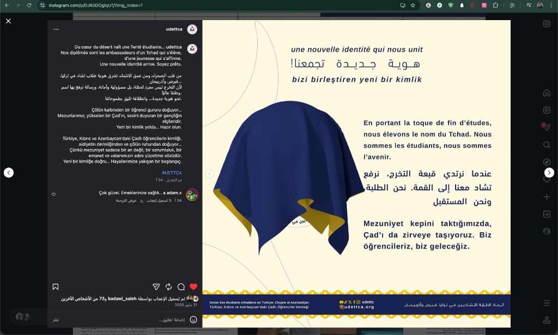Open the three-dots post options menu

[56, 29]
